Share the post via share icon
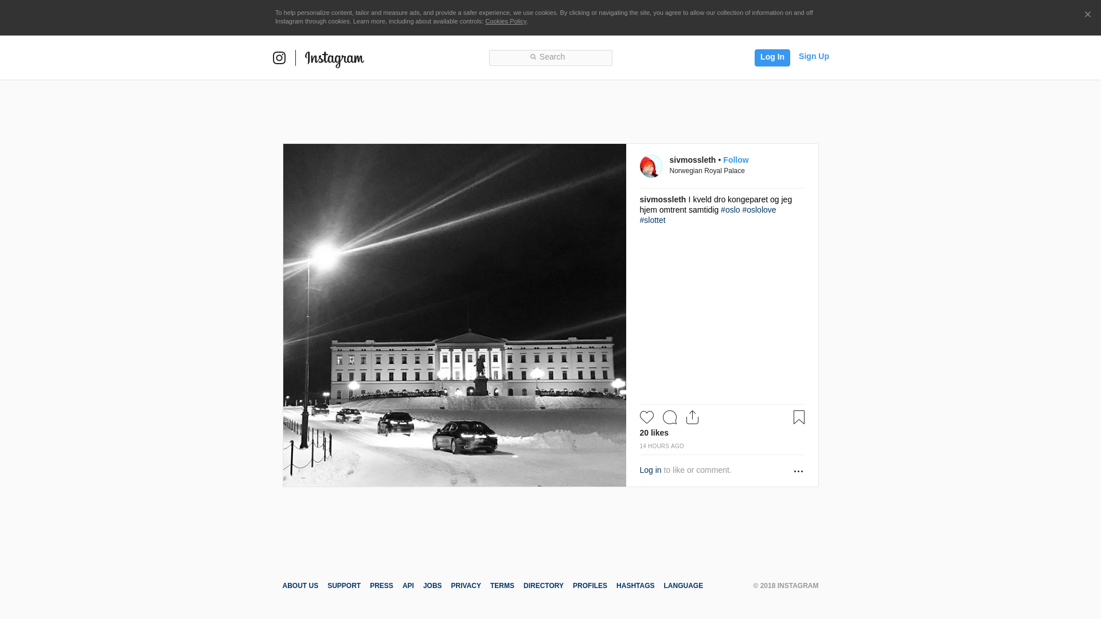 [692, 417]
